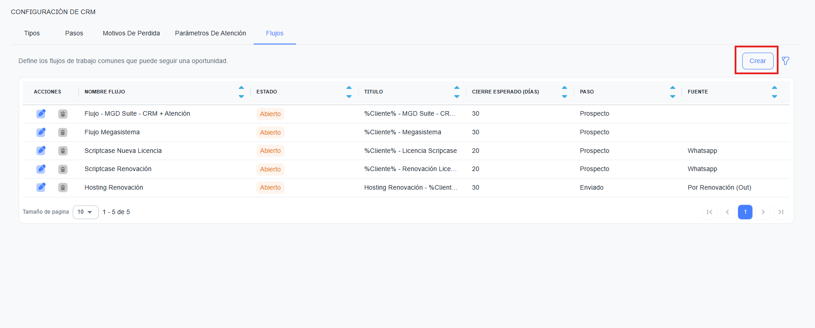This screenshot has width=815, height=328.
Task: Sort by Fuente column arrows
Action: click(775, 92)
